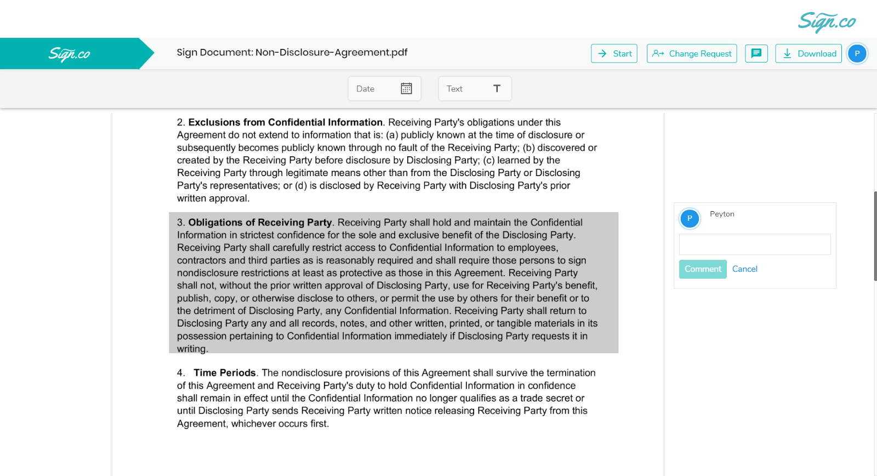Select the Date field tool
The width and height of the screenshot is (877, 476).
point(384,89)
